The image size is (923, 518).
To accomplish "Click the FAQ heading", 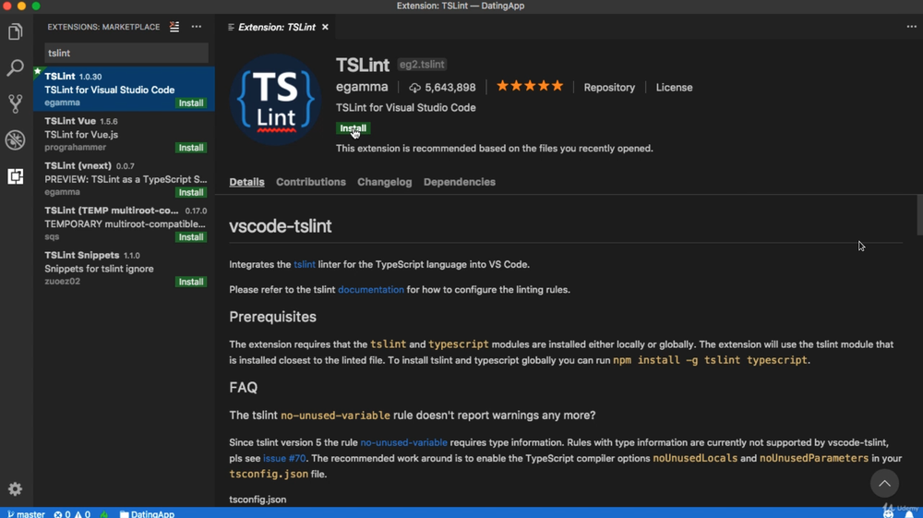I will [x=243, y=387].
